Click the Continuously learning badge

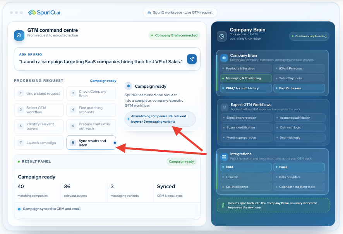309,36
